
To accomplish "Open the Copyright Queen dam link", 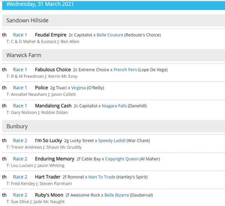I will [x=121, y=159].
